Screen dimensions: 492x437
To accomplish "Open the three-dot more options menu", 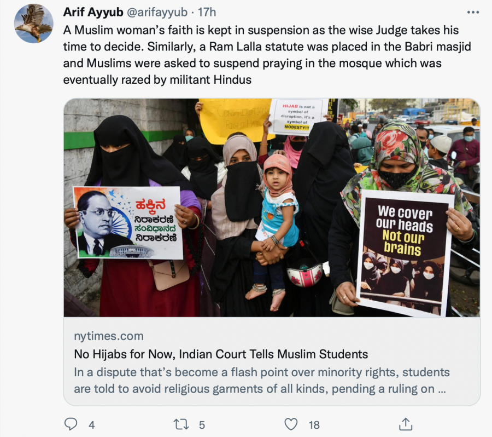I will click(x=473, y=12).
